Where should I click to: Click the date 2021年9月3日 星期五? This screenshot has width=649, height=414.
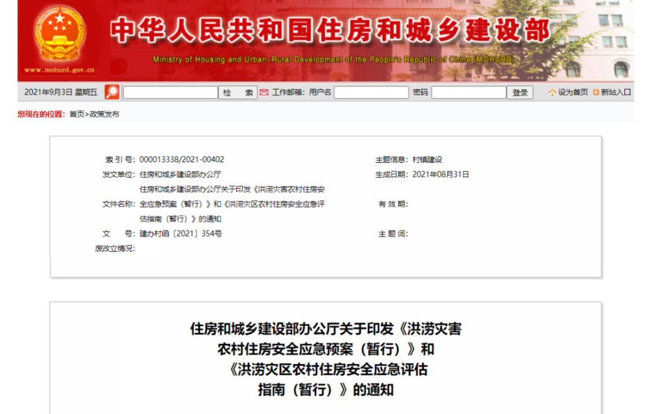coord(60,92)
